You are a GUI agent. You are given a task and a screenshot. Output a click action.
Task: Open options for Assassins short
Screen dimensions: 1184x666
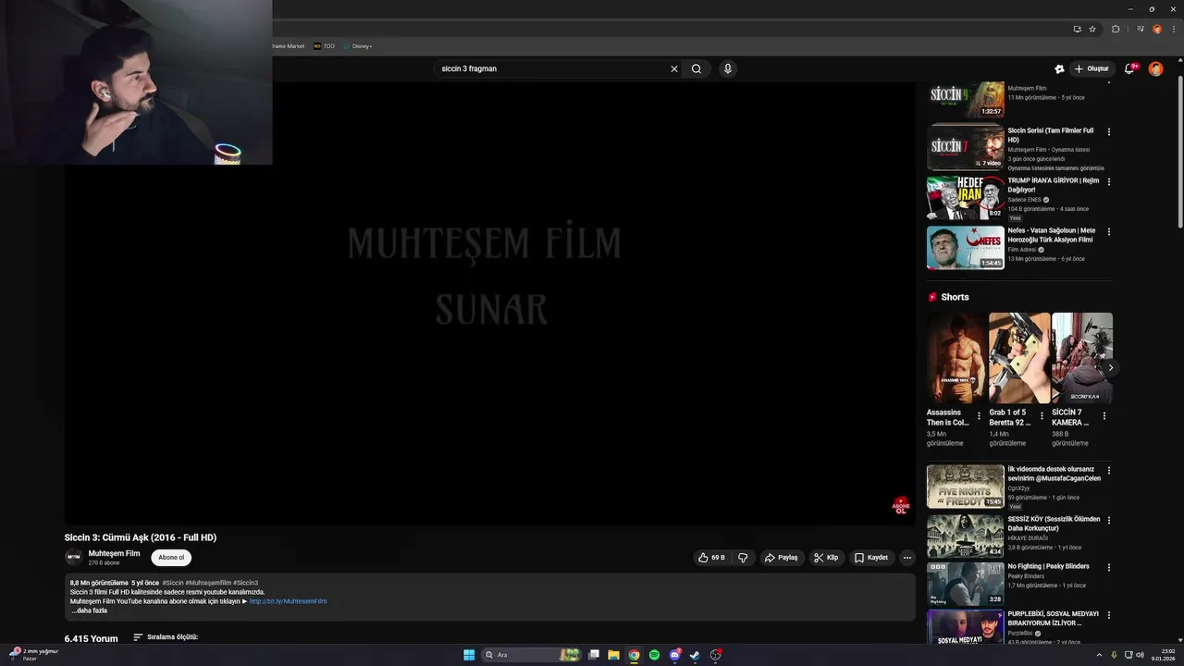pyautogui.click(x=979, y=416)
